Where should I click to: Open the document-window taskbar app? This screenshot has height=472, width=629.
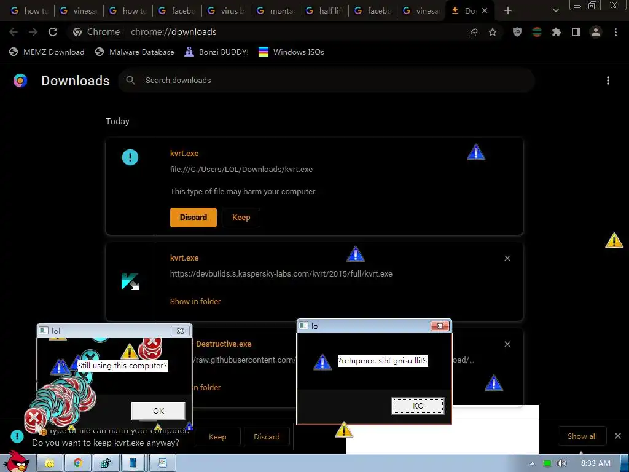pos(162,463)
